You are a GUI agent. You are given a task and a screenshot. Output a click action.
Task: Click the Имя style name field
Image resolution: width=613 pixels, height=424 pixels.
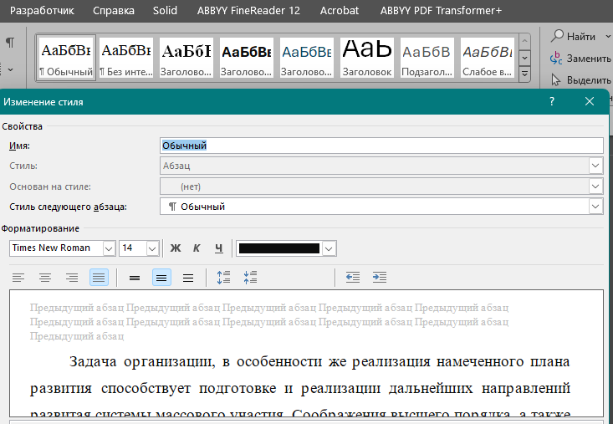[381, 146]
